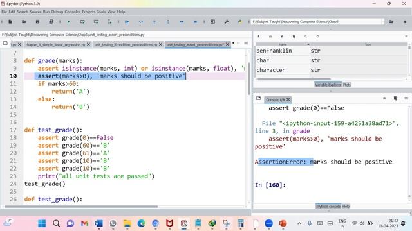Browse console tabs with the window icon
This screenshot has width=412, height=231.
(259, 98)
